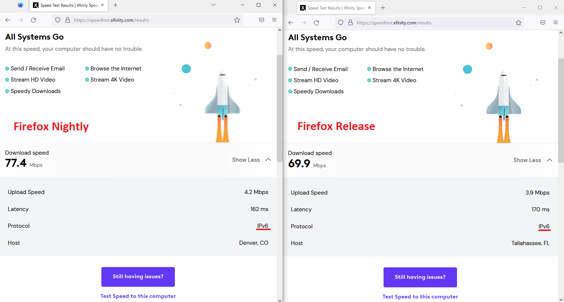Viewport: 564px width, 302px height.
Task: Click Test Speed to this computer in Release
Action: [420, 296]
